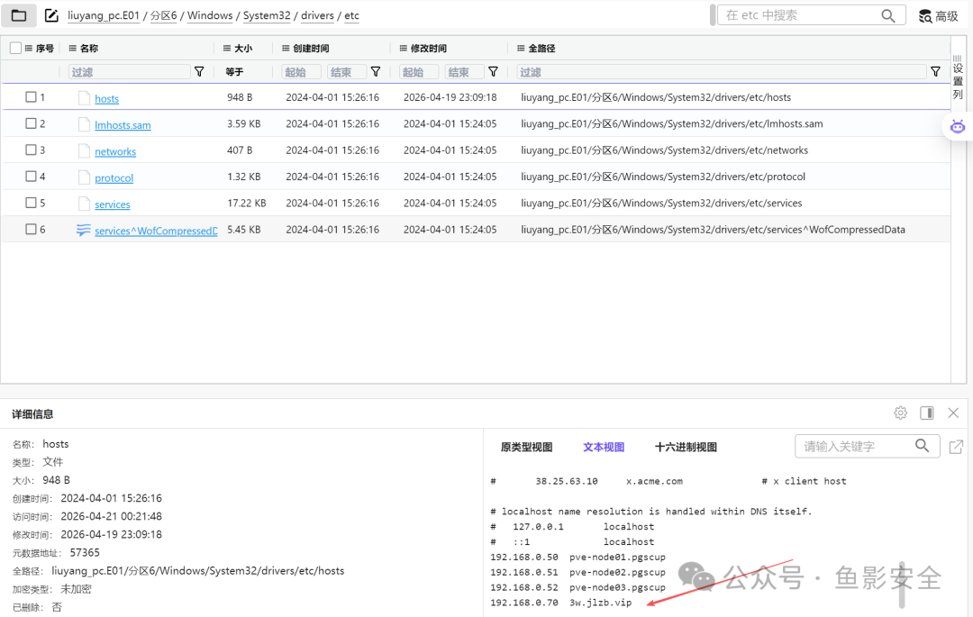Image resolution: width=973 pixels, height=617 pixels.
Task: Click the magnifier in the etc search box
Action: coord(888,15)
